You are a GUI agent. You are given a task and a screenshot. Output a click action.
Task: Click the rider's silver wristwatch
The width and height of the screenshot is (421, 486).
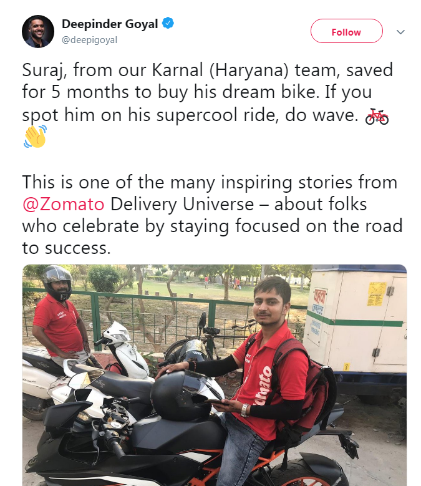point(245,410)
